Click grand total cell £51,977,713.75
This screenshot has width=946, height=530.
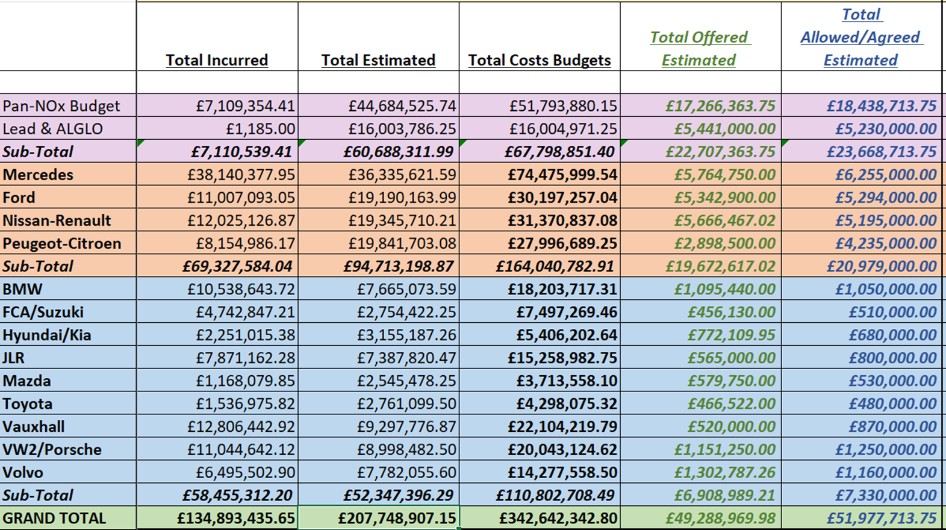tap(862, 518)
